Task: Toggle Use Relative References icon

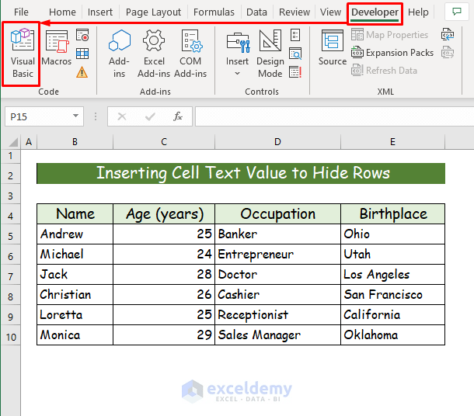Action: pyautogui.click(x=82, y=54)
